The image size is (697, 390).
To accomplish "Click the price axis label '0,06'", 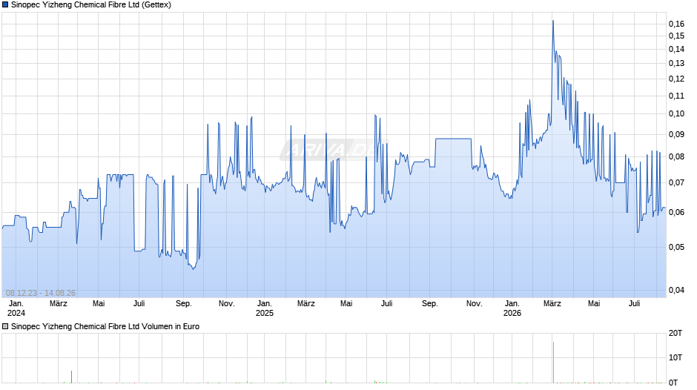I will [676, 212].
